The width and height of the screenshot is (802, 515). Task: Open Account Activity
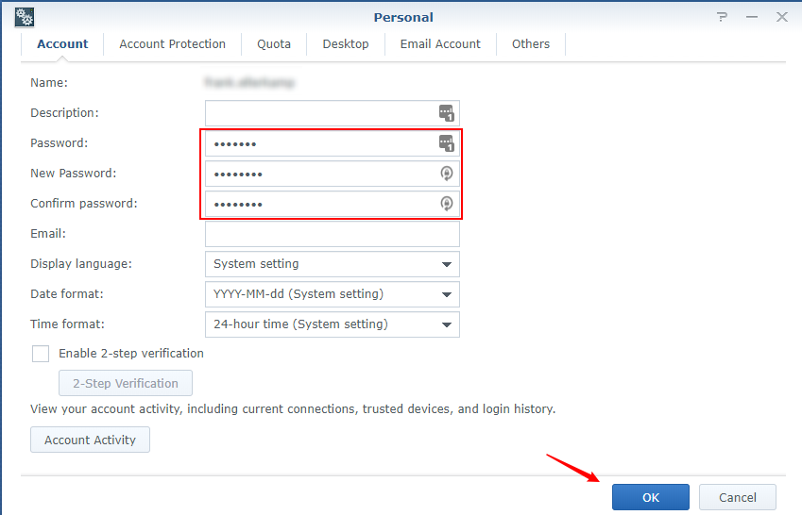click(x=90, y=440)
